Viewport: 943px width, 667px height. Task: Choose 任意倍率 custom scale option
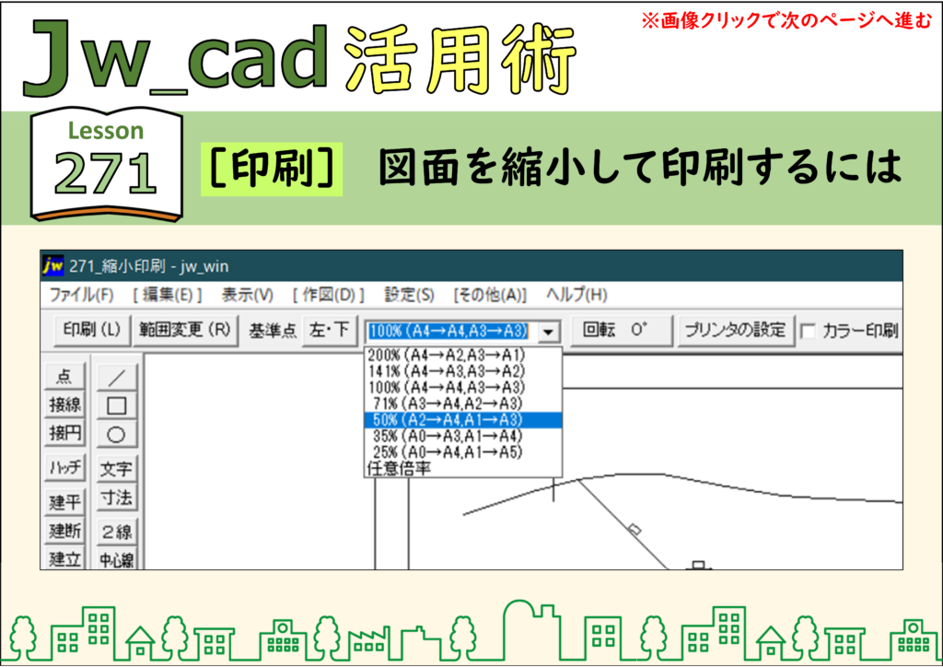point(463,469)
